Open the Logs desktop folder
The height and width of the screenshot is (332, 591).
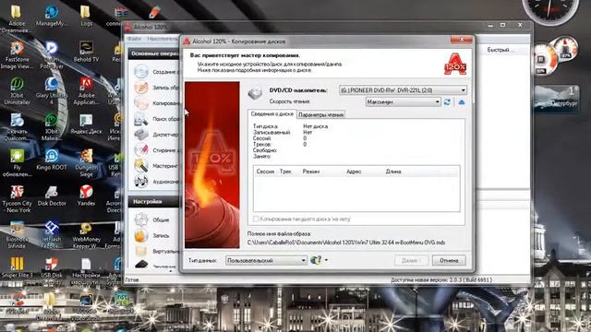[86, 17]
